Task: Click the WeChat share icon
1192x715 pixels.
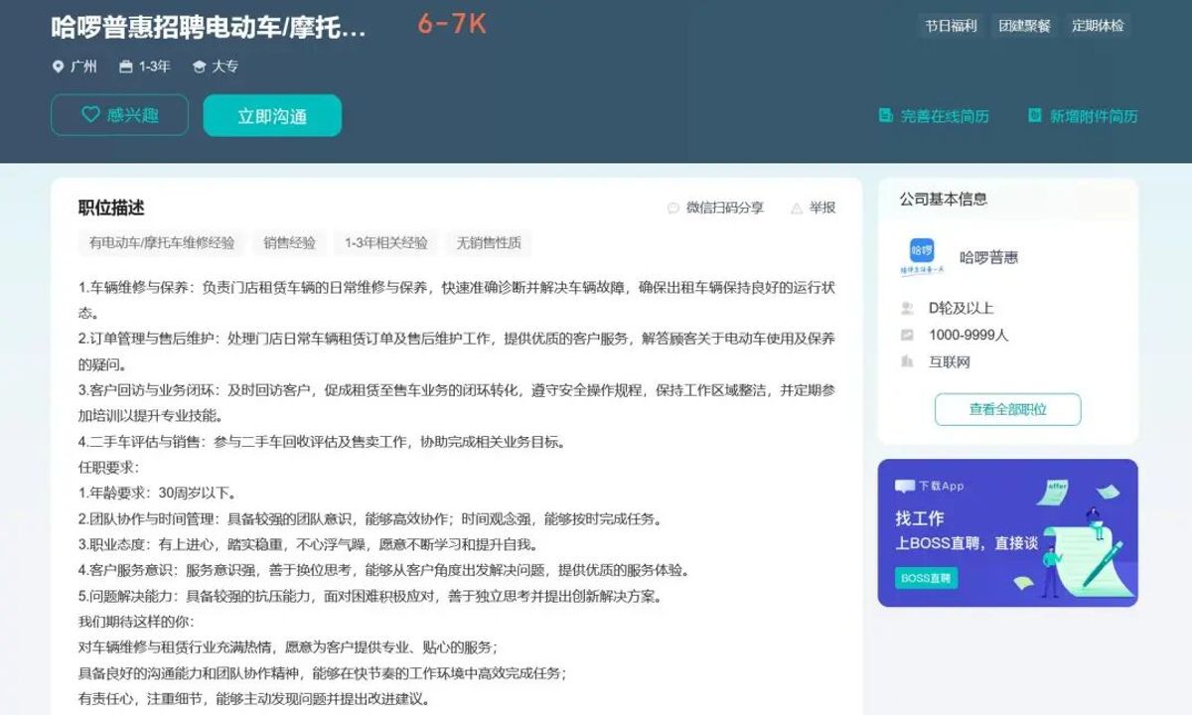Action: point(673,208)
